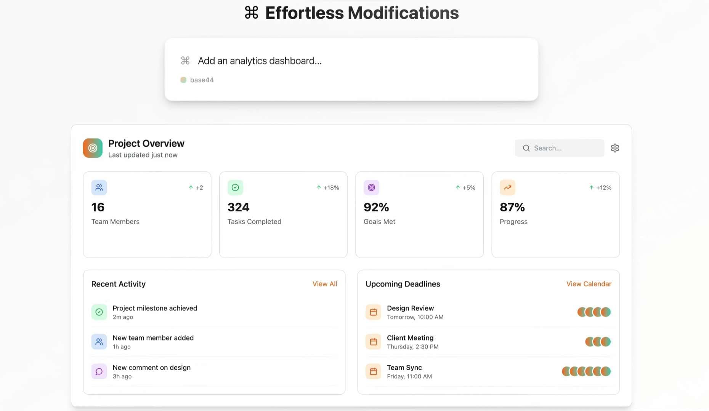The image size is (709, 411).
Task: Click the base44 color dot
Action: pos(183,80)
